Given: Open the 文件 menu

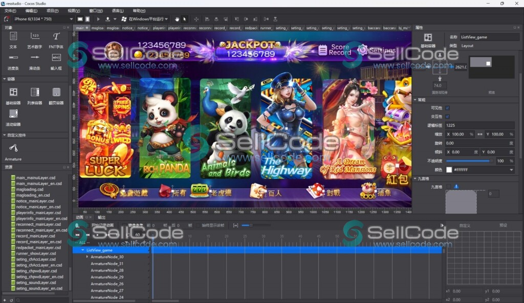Looking at the screenshot, I should 10,11.
